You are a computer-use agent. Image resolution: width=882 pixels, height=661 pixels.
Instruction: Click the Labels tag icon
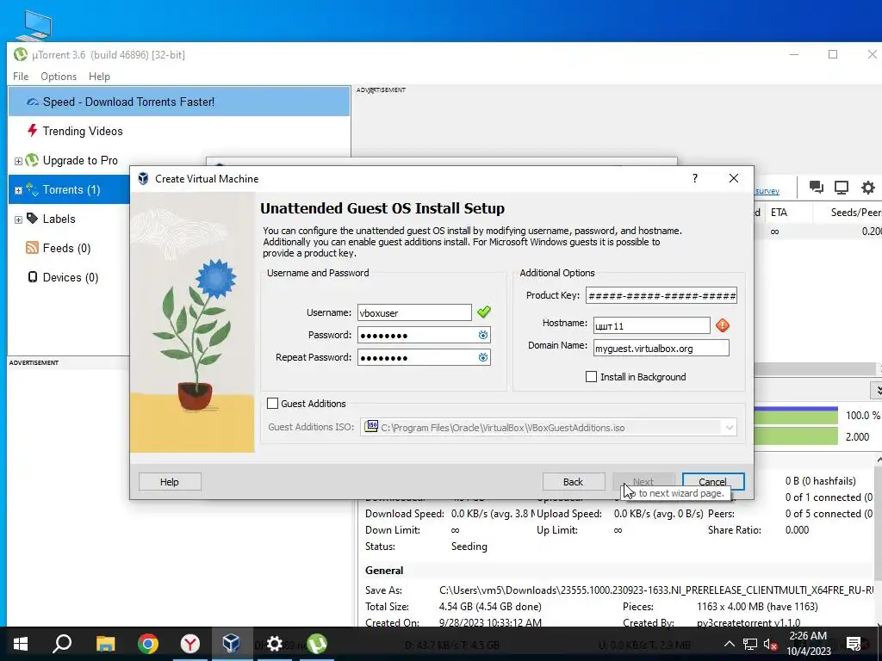click(x=32, y=218)
